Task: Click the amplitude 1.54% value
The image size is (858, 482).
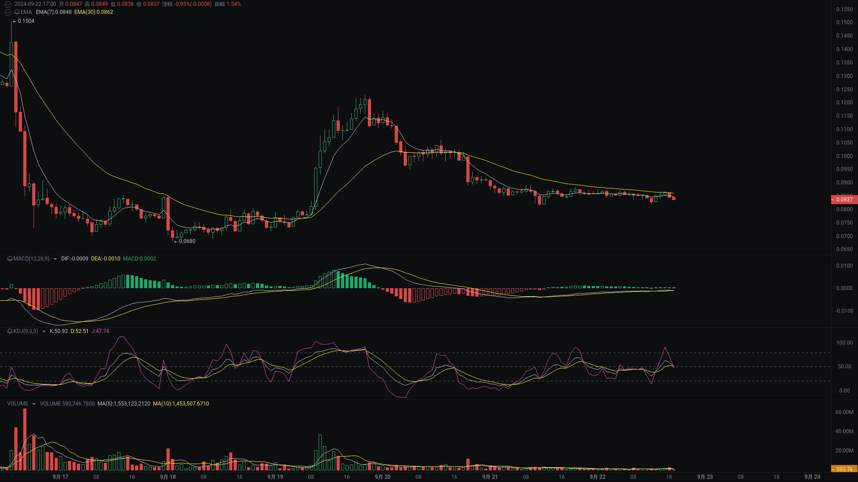Action: [234, 4]
